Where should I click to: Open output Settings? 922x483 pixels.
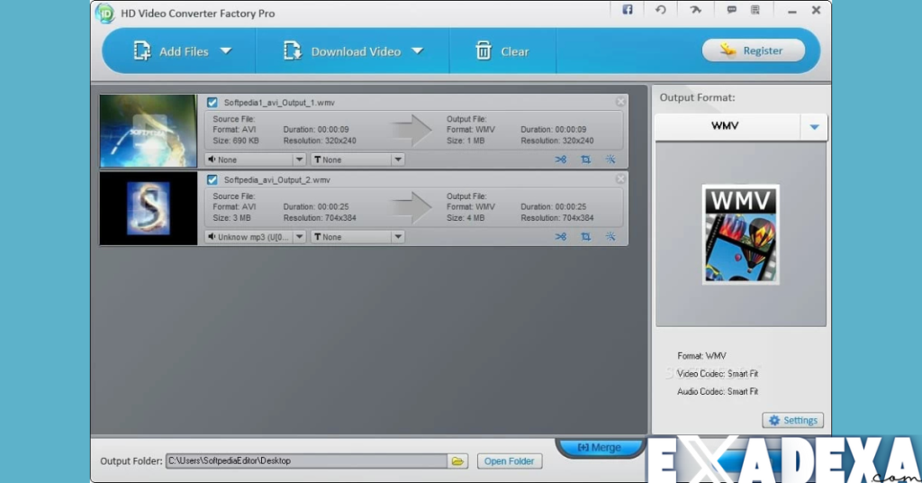792,420
